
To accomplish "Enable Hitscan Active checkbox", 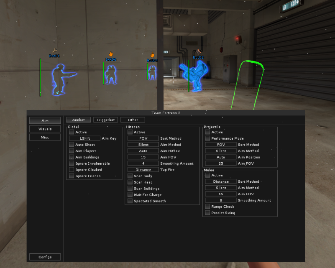I will click(130, 132).
